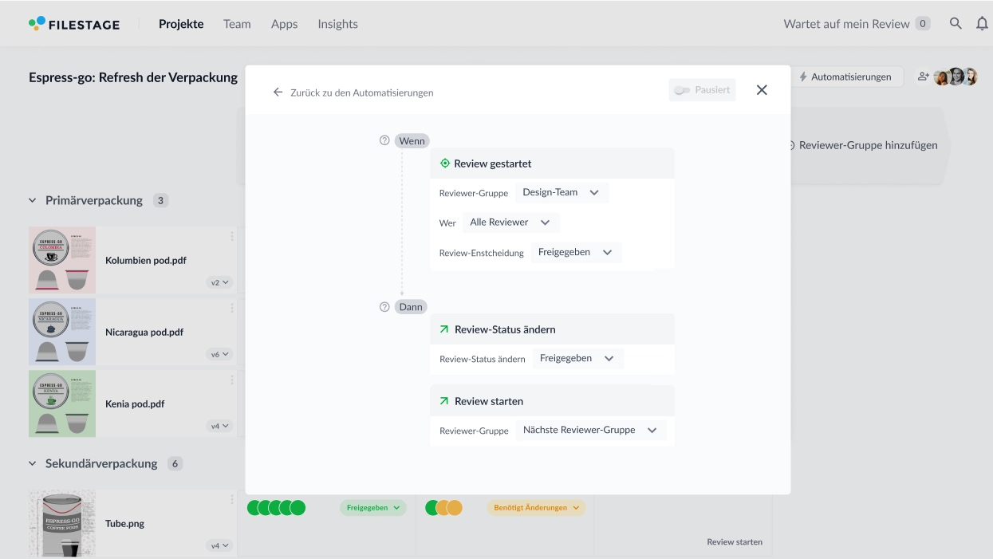This screenshot has height=559, width=993.
Task: Close the automation dialog
Action: pos(762,90)
